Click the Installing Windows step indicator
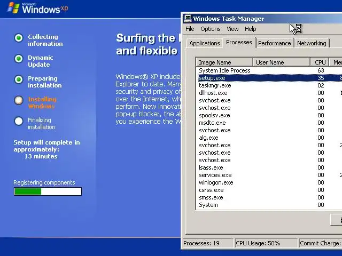This screenshot has width=342, height=256. coord(19,100)
